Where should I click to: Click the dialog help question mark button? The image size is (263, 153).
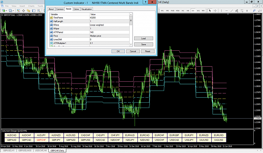point(146,2)
